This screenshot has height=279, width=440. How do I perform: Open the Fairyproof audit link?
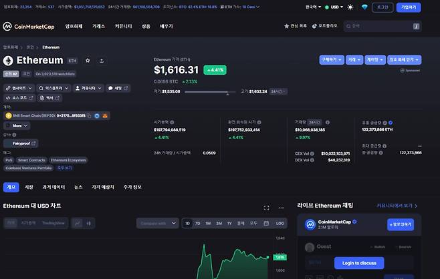(21, 144)
